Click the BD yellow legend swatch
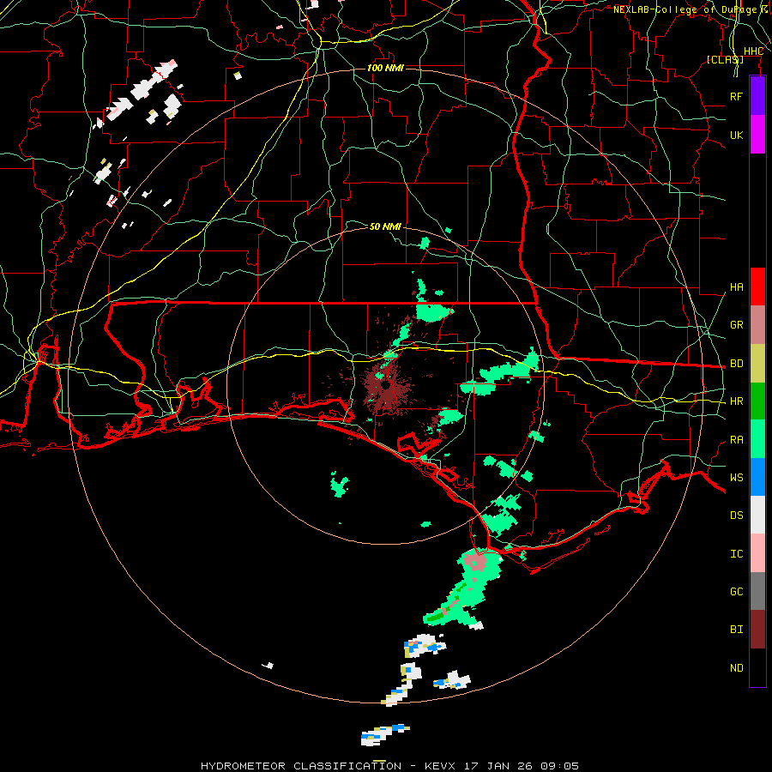The height and width of the screenshot is (772, 772). [757, 363]
